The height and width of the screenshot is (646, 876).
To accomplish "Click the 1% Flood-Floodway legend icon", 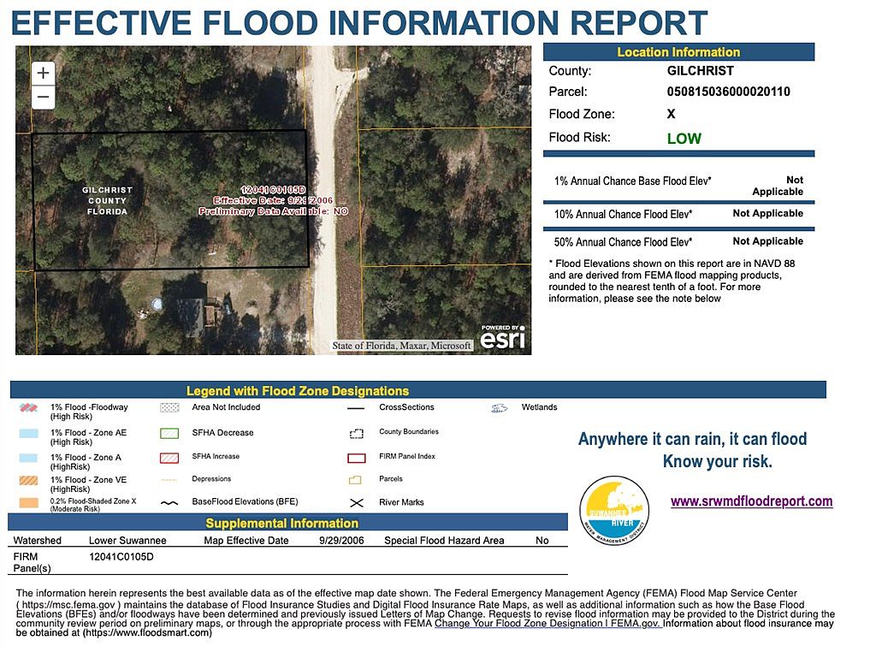I will 28,408.
